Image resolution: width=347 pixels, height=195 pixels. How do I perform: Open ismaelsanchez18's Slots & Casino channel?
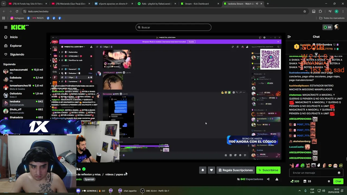pyautogui.click(x=23, y=87)
